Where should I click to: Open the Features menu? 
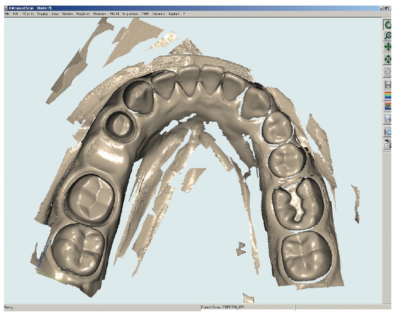pyautogui.click(x=100, y=14)
